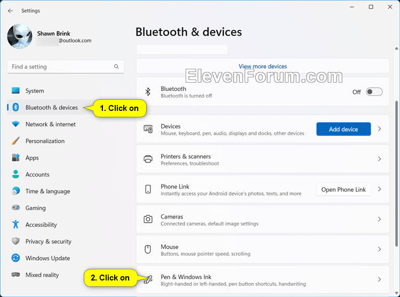Close the Settings window
Image resolution: width=400 pixels, height=297 pixels.
click(390, 7)
